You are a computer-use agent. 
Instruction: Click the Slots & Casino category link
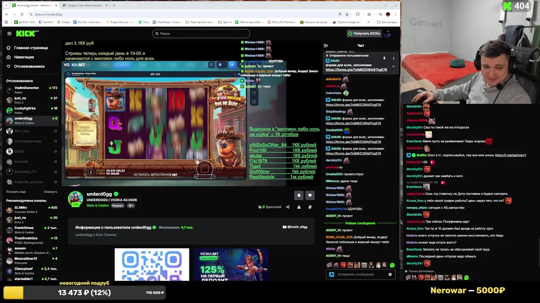(97, 206)
